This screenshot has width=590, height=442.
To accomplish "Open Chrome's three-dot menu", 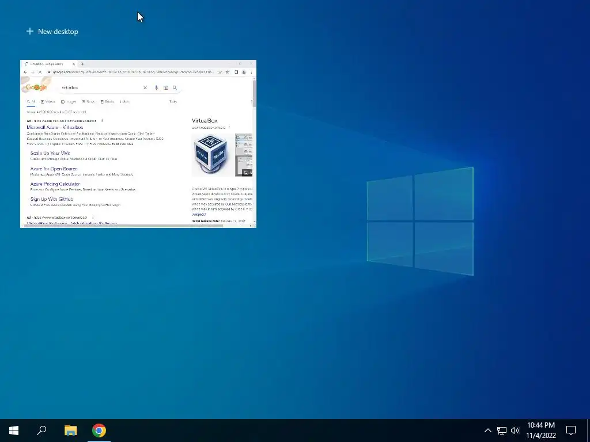I will pyautogui.click(x=251, y=72).
